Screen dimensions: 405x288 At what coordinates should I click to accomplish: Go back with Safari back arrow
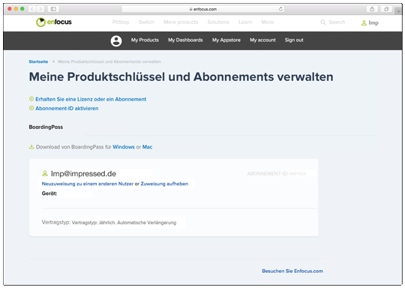pos(32,9)
